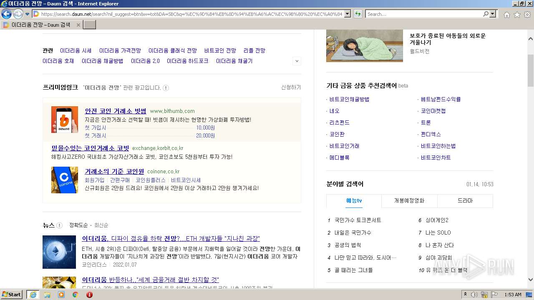Open File Explorer folder in the taskbar

47,295
